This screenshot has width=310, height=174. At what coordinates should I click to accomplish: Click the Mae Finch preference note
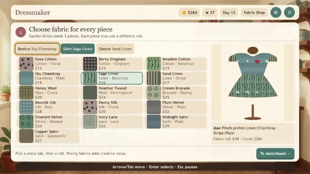pyautogui.click(x=246, y=130)
